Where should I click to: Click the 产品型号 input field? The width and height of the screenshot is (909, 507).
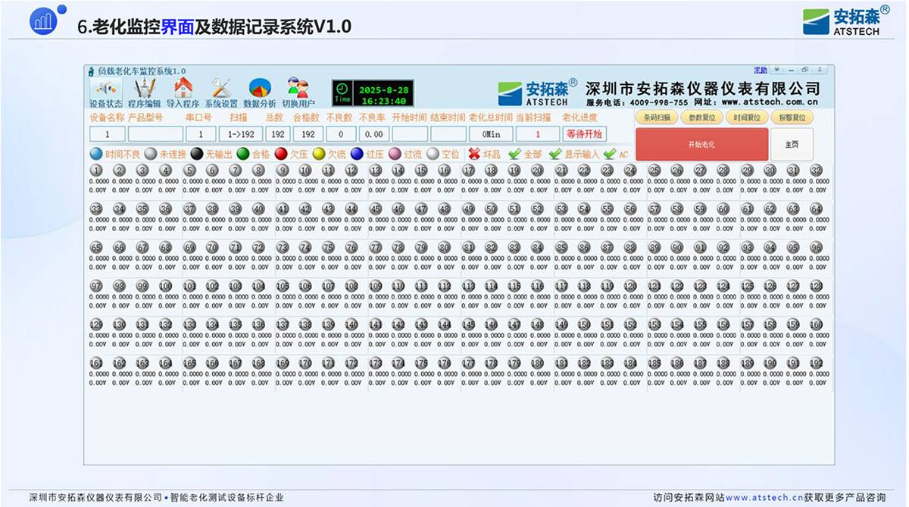click(x=155, y=134)
